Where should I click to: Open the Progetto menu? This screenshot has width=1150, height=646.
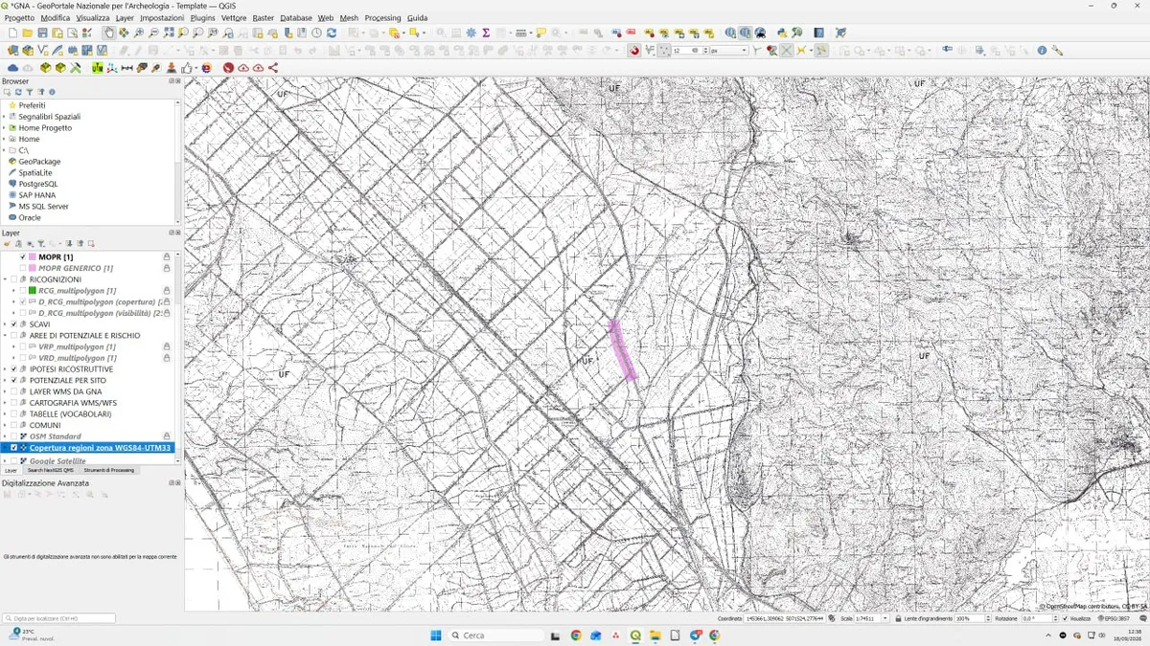19,18
